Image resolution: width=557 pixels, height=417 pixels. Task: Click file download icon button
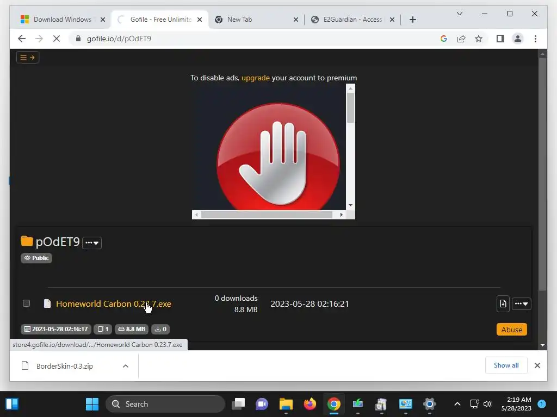(503, 304)
